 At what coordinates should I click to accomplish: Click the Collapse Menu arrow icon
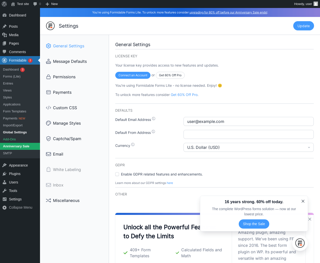[4, 207]
